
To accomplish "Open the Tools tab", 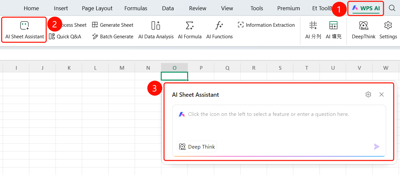I will tap(257, 8).
